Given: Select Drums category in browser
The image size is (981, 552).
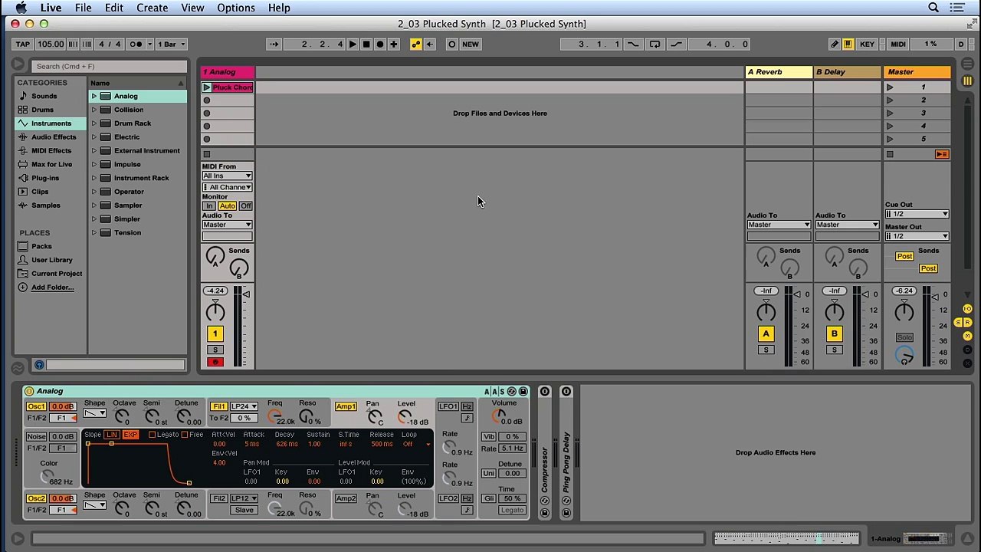Looking at the screenshot, I should (42, 110).
